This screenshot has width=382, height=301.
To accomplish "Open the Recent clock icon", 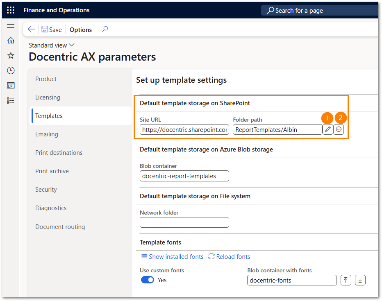I will click(x=11, y=70).
